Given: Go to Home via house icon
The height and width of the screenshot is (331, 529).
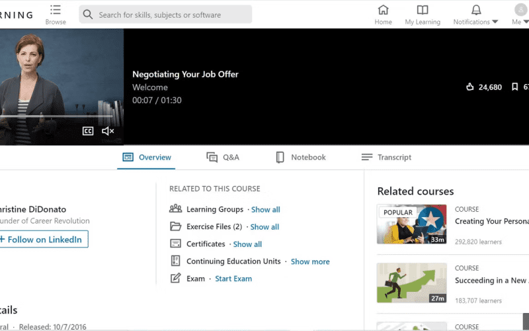Looking at the screenshot, I should pyautogui.click(x=383, y=9).
